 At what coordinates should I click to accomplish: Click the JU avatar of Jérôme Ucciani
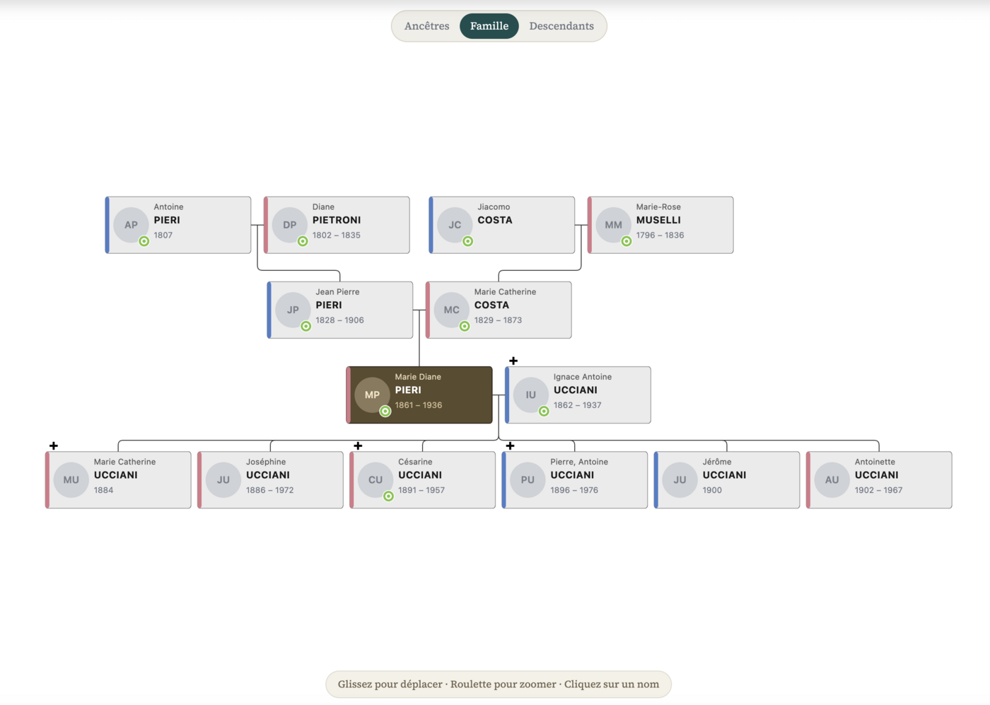pyautogui.click(x=680, y=479)
